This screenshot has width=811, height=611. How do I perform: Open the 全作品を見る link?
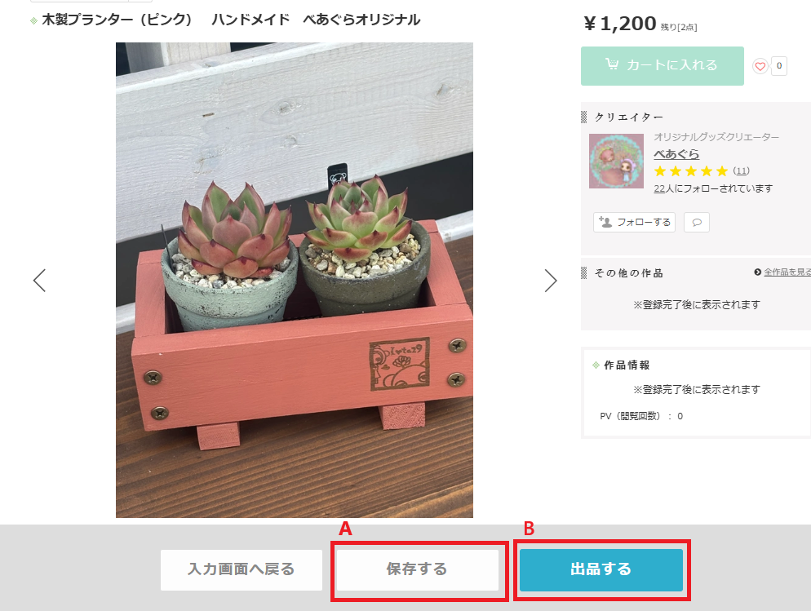point(787,272)
